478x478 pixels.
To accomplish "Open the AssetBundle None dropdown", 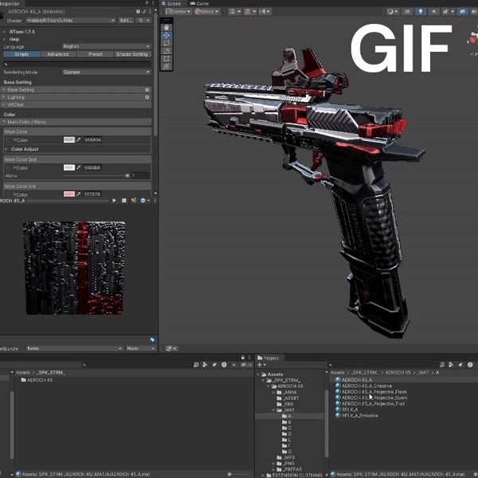I will pos(74,348).
